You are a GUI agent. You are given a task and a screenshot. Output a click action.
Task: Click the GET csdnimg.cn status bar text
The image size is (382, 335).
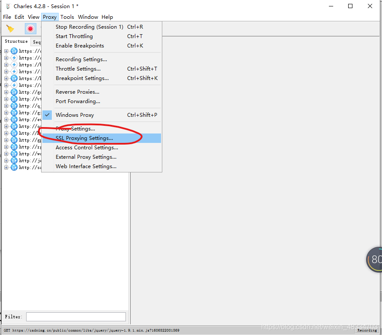click(x=91, y=330)
